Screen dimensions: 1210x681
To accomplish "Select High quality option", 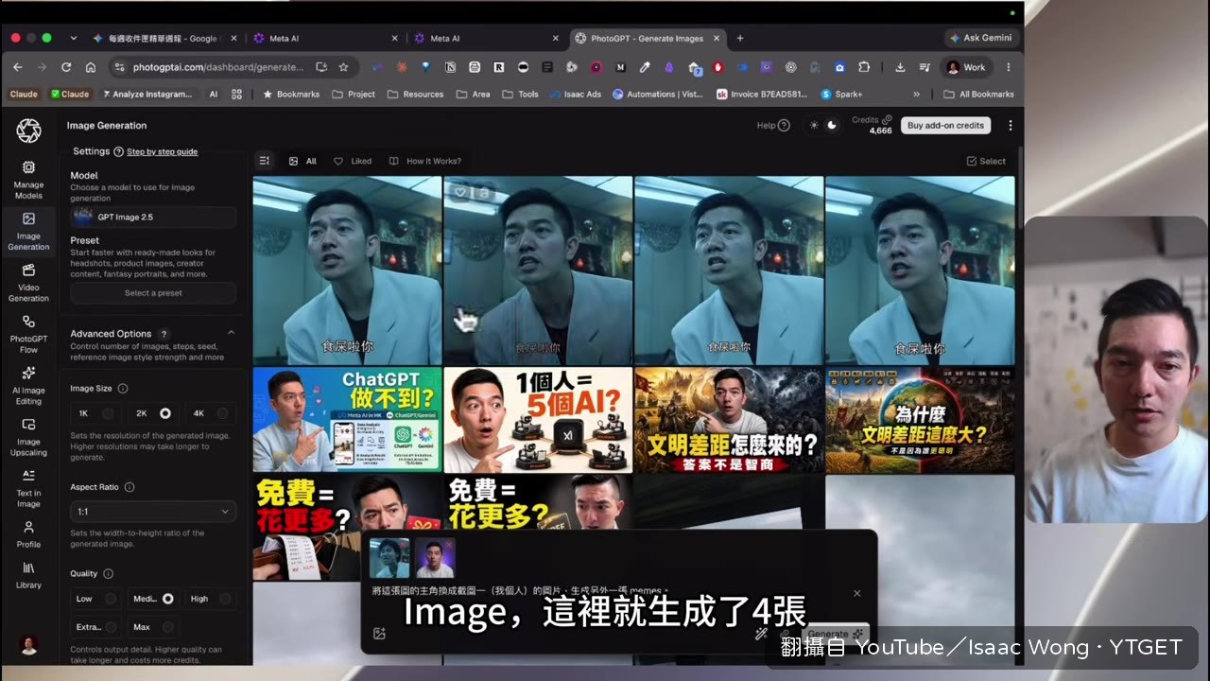I will click(x=211, y=599).
